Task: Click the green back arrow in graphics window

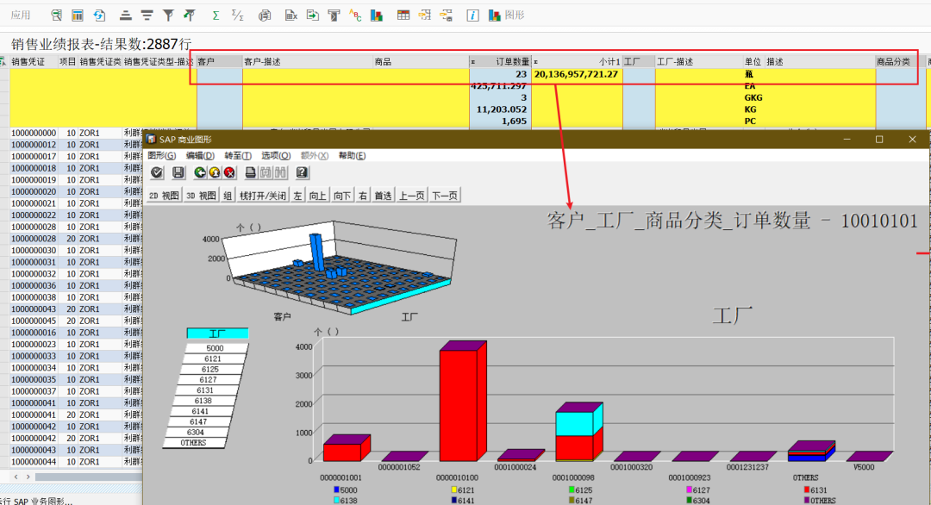Action: pos(199,172)
